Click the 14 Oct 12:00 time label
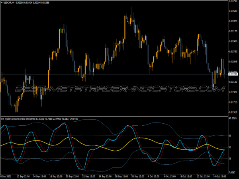This screenshot has height=179, width=239. click(x=219, y=177)
